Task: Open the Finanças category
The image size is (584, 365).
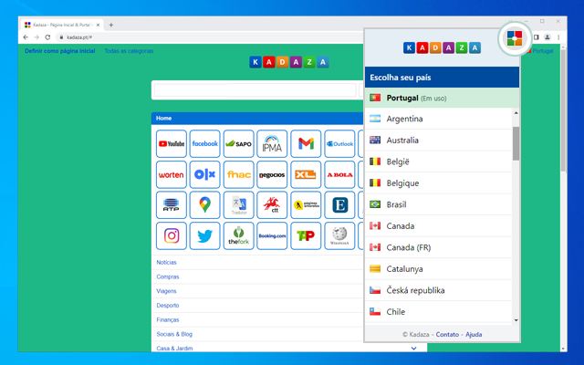Action: pyautogui.click(x=168, y=320)
